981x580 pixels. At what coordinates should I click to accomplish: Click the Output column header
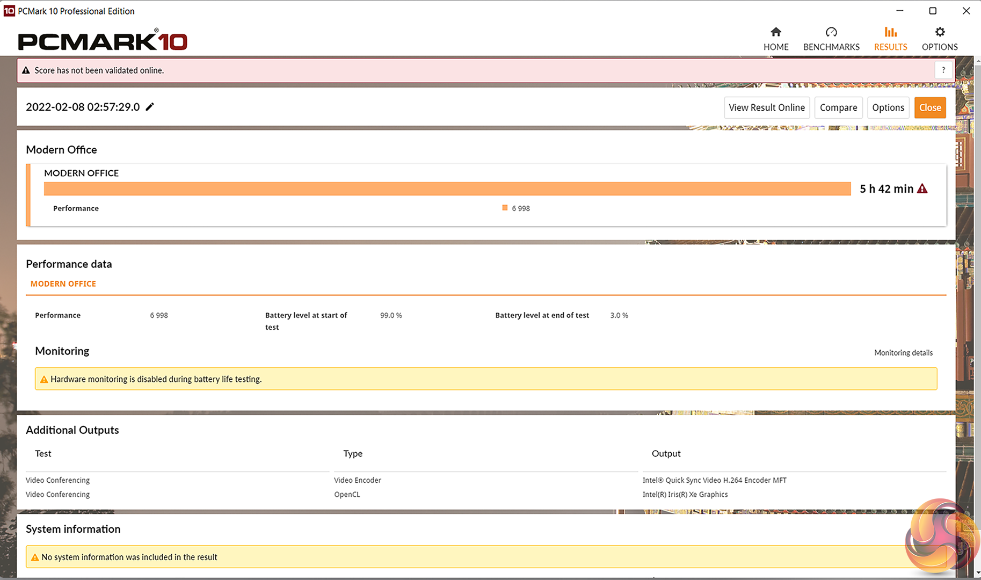pyautogui.click(x=666, y=454)
